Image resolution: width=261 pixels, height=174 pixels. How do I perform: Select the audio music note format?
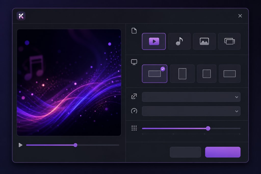(179, 42)
